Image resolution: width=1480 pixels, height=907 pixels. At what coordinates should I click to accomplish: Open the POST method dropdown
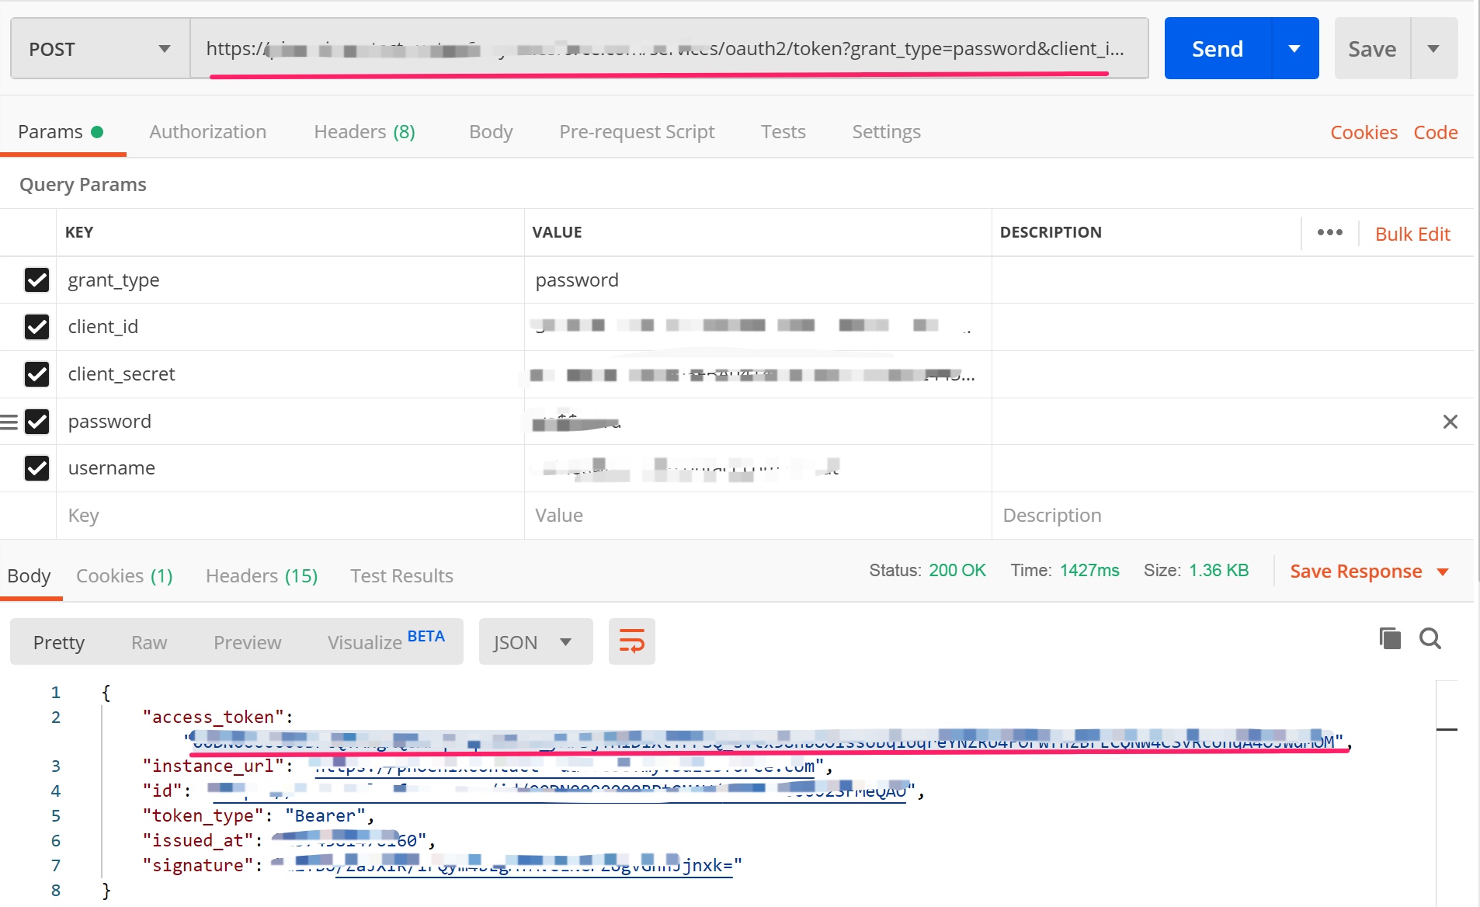click(x=100, y=48)
